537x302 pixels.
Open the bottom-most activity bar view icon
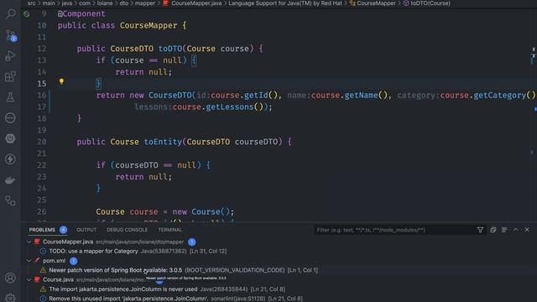coord(10,200)
